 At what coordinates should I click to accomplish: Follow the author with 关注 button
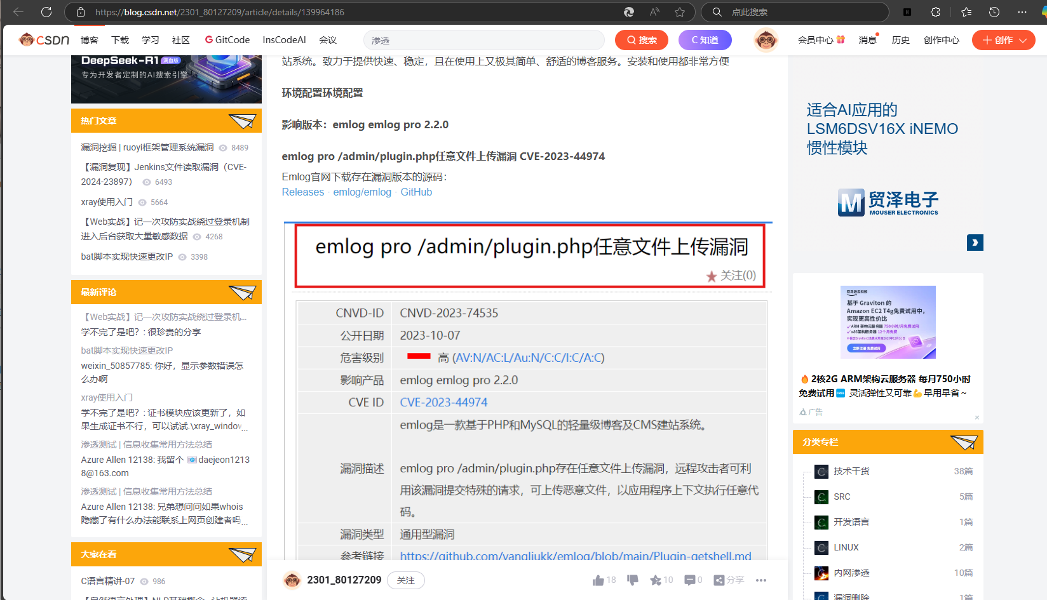[x=406, y=580]
